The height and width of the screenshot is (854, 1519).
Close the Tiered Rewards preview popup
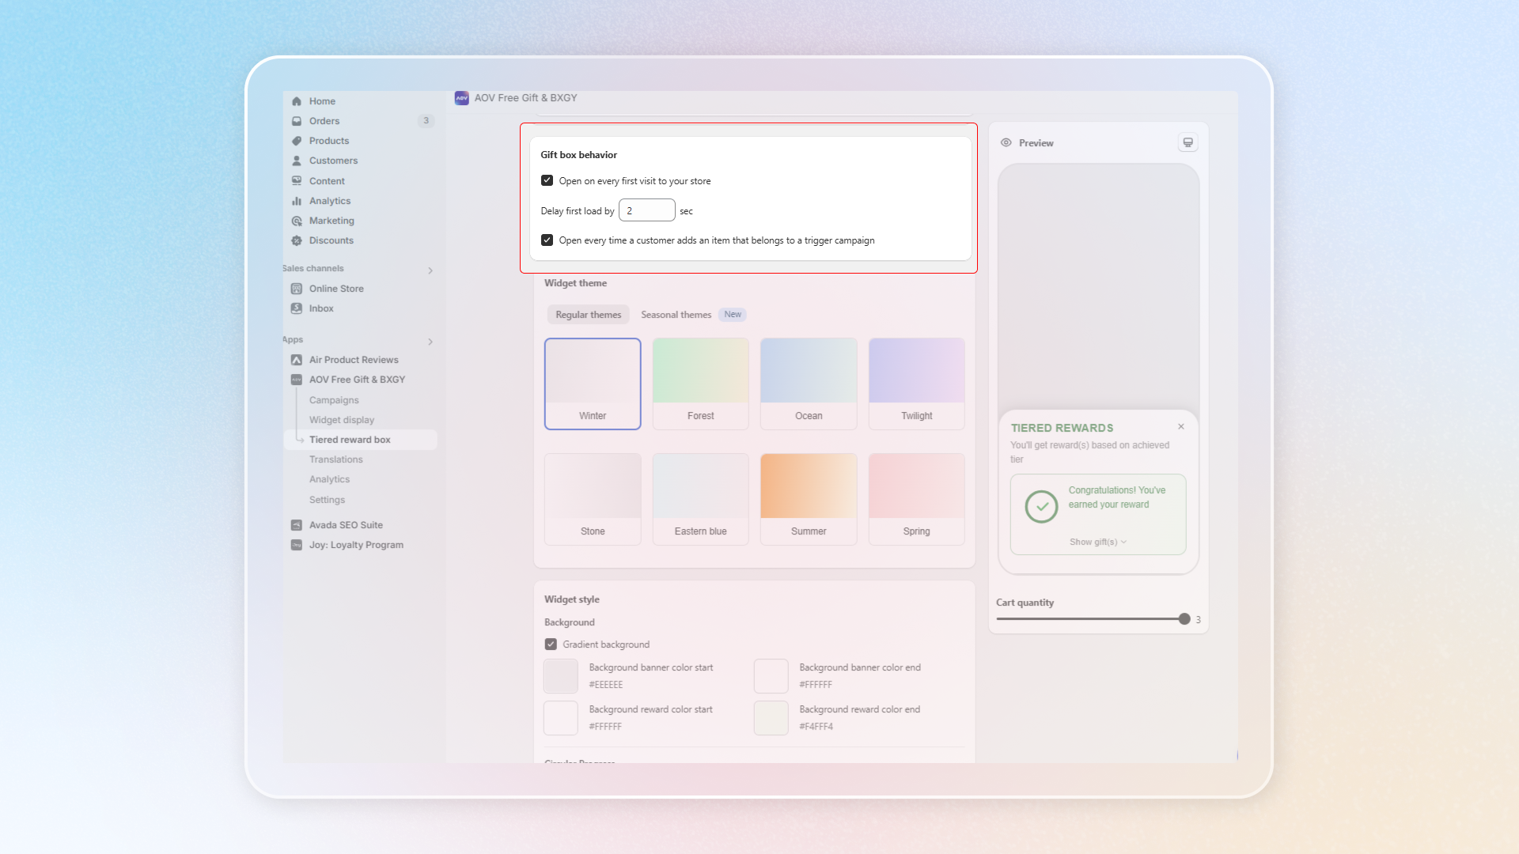point(1181,426)
